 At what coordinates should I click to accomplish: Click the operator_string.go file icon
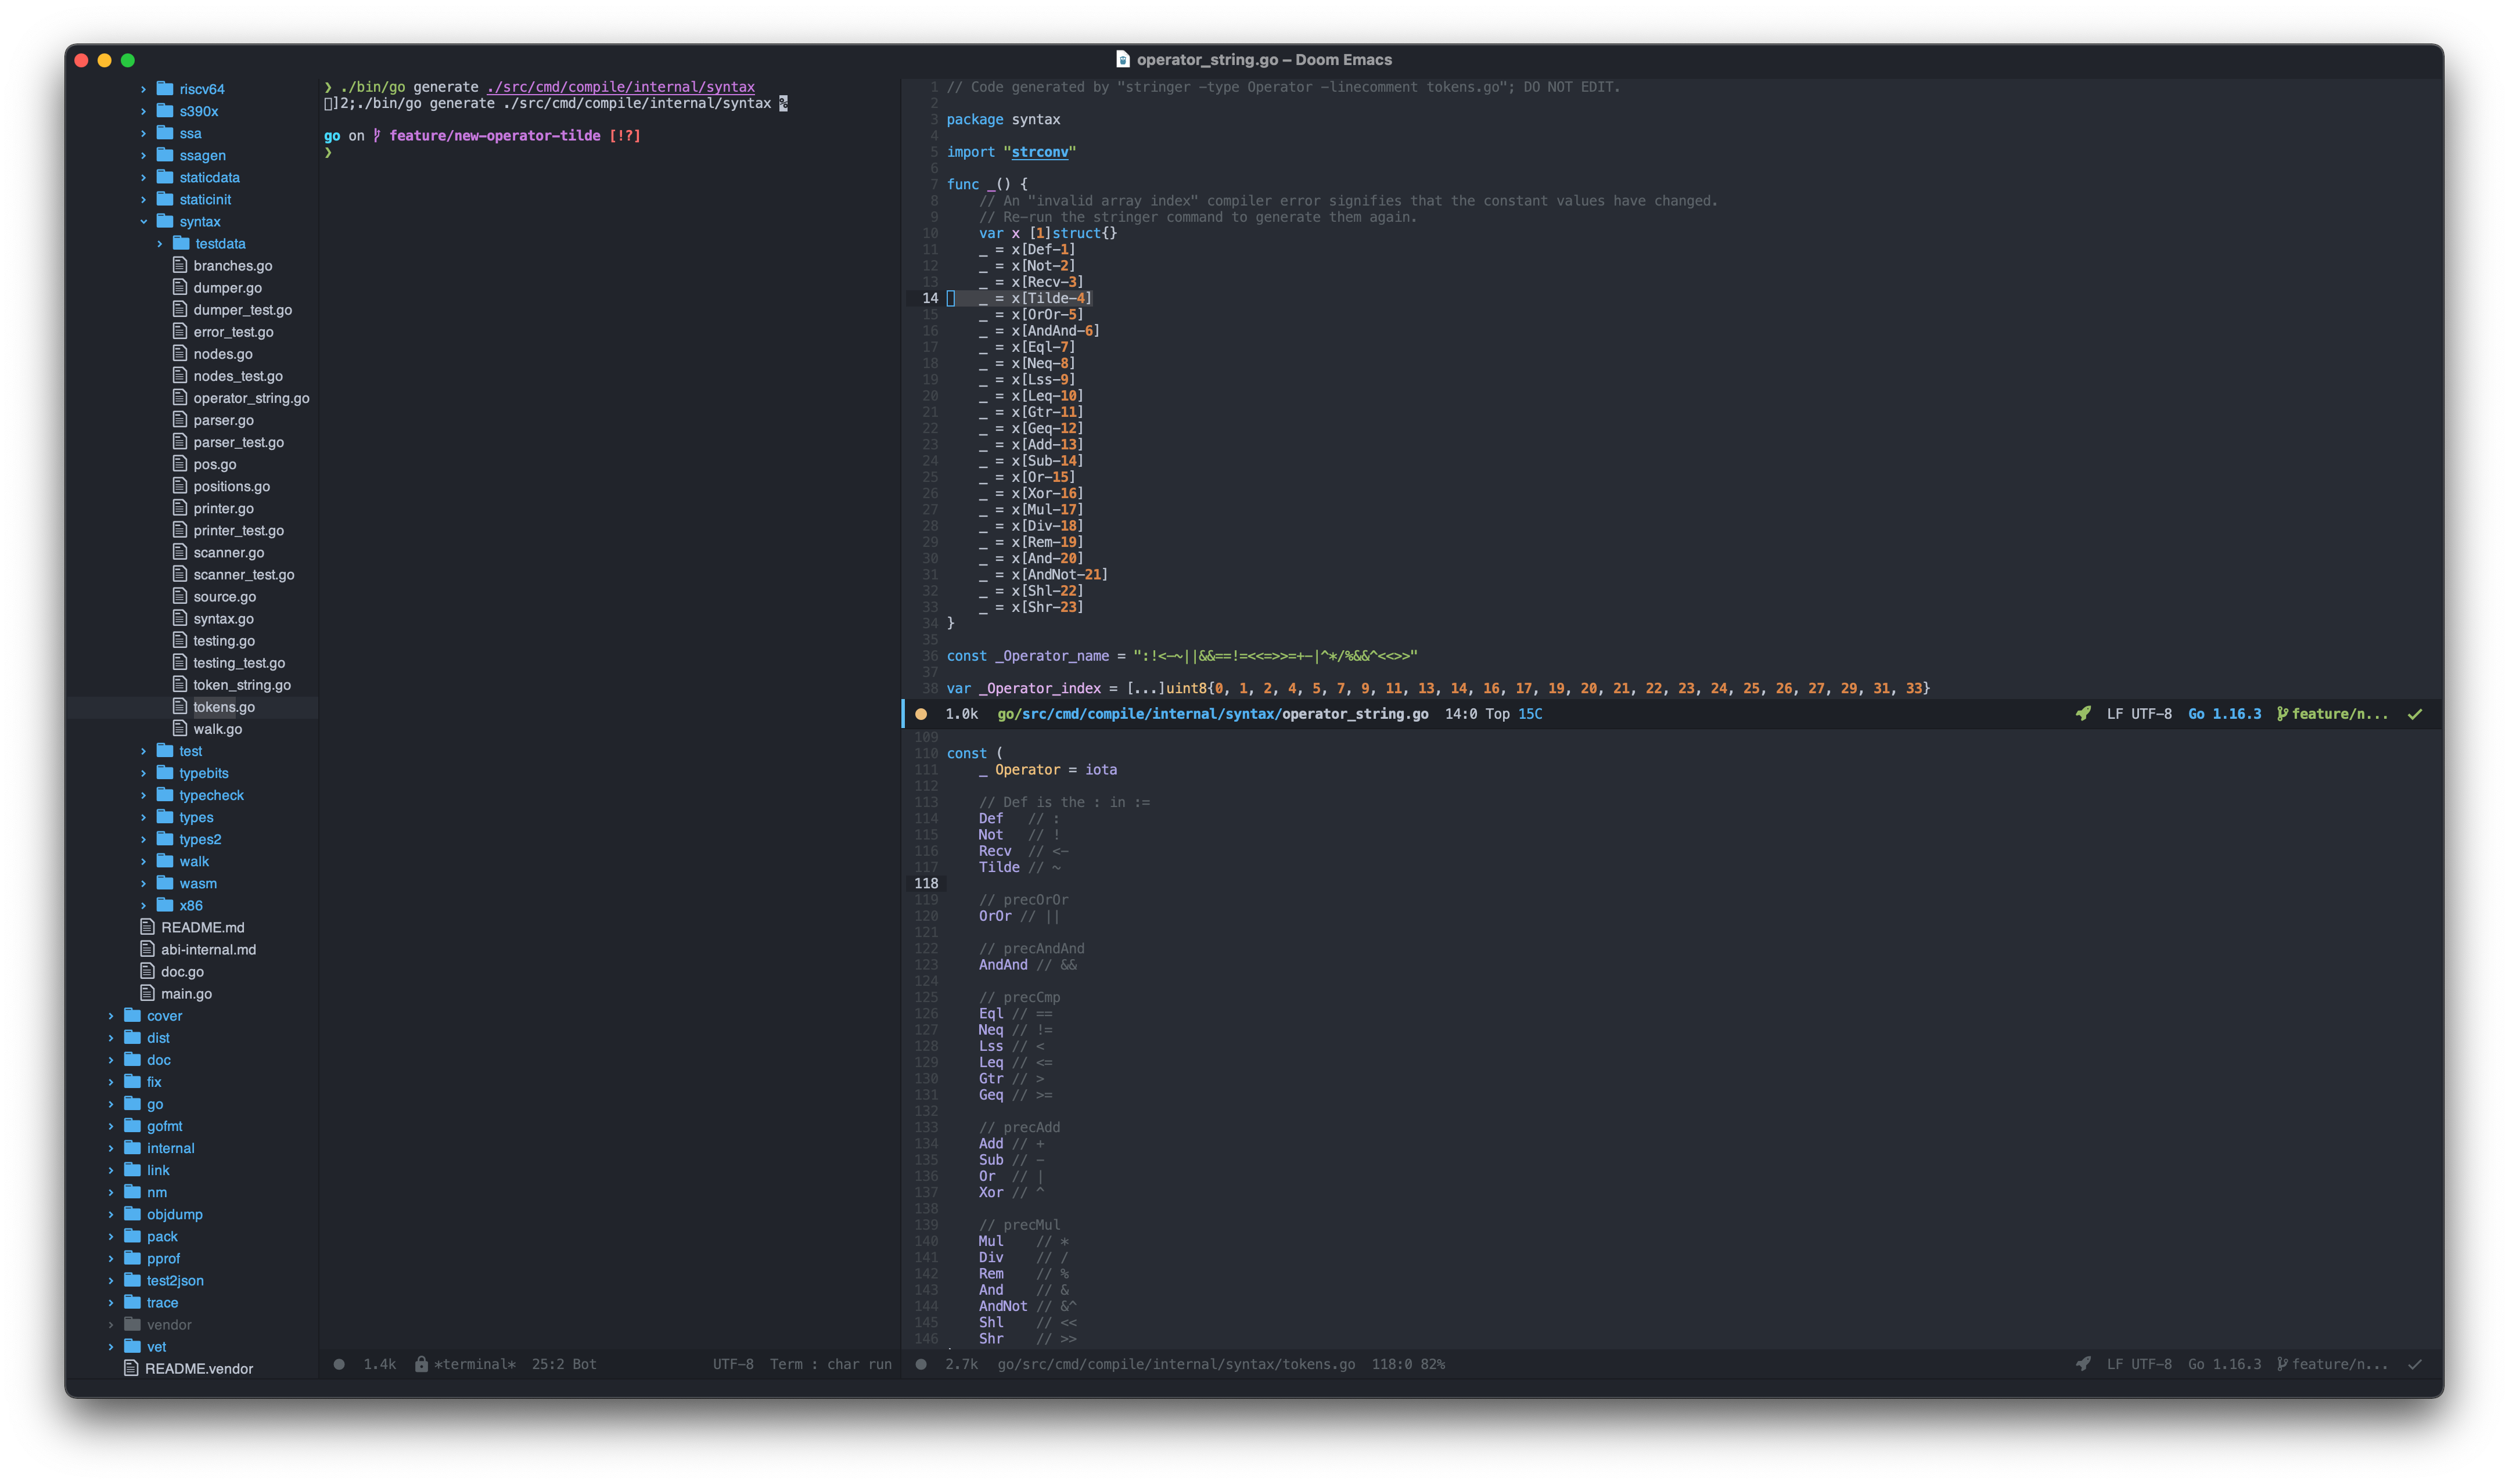(180, 398)
